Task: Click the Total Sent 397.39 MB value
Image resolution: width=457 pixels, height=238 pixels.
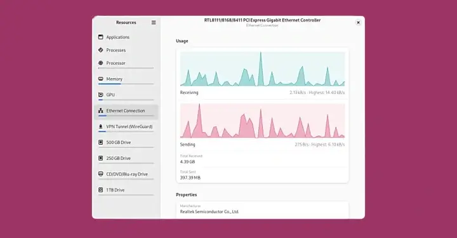Action: click(x=190, y=178)
